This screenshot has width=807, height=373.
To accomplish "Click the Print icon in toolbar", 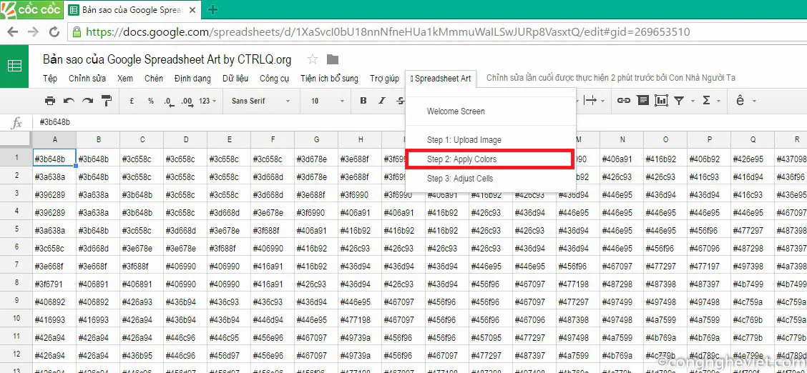I will (x=50, y=101).
